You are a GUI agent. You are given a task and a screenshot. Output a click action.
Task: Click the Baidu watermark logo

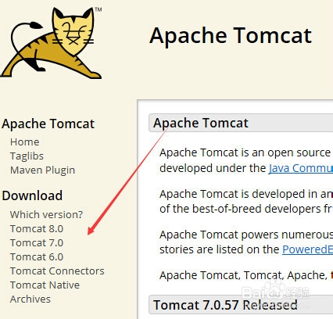pos(276,290)
